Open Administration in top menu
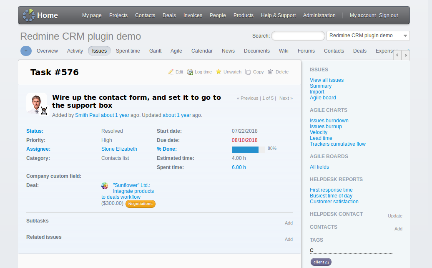 point(319,15)
